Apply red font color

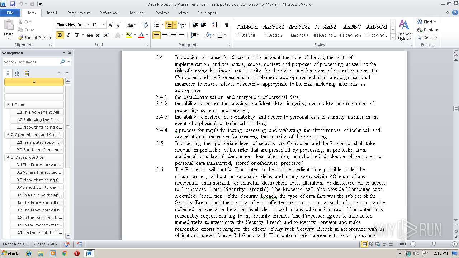141,35
